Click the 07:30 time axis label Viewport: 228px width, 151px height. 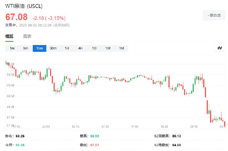pyautogui.click(x=105, y=126)
